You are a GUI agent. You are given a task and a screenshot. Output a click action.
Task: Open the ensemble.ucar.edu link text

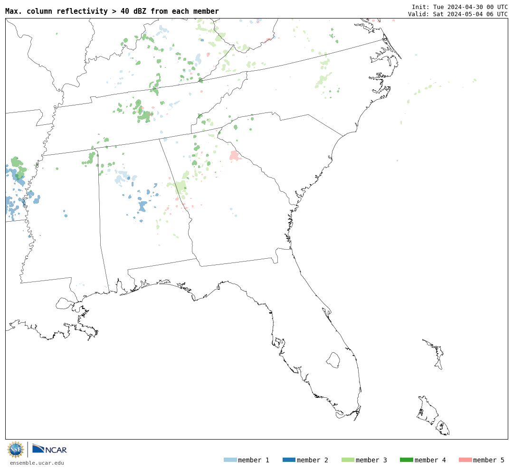pyautogui.click(x=37, y=463)
